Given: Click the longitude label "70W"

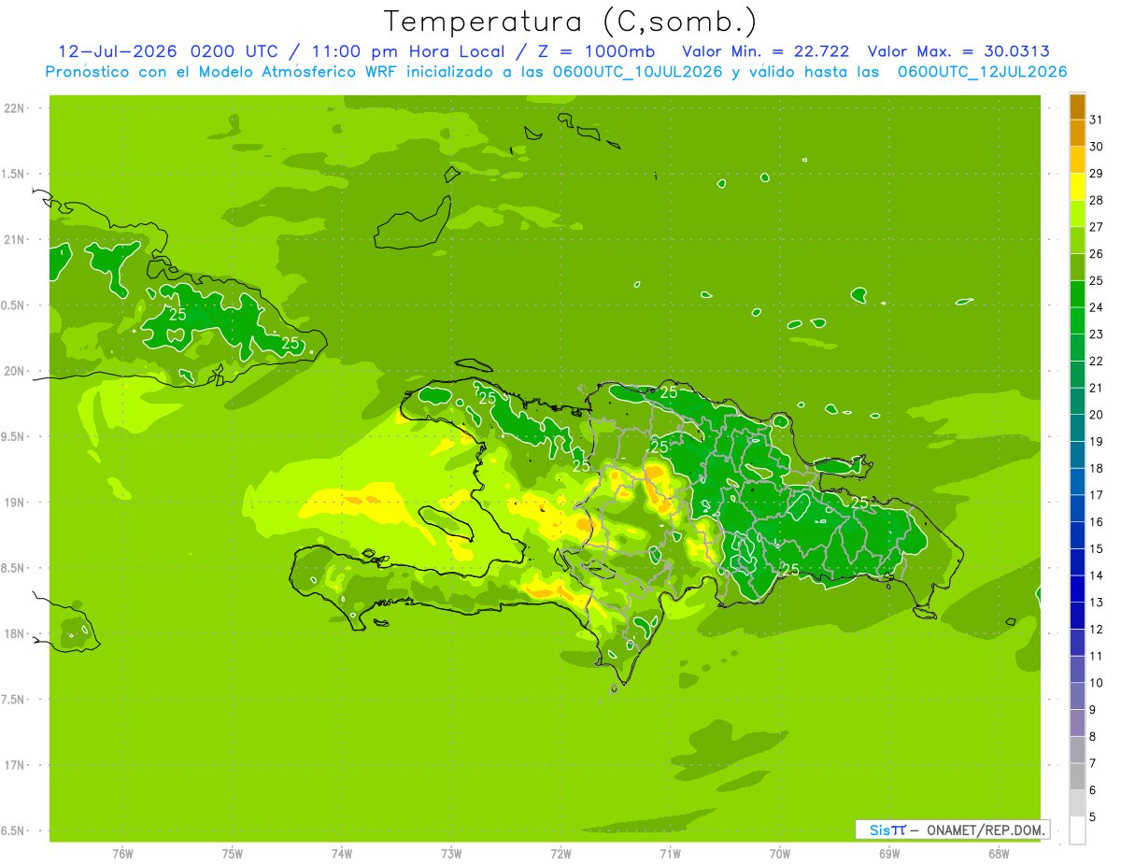Looking at the screenshot, I should tap(780, 854).
